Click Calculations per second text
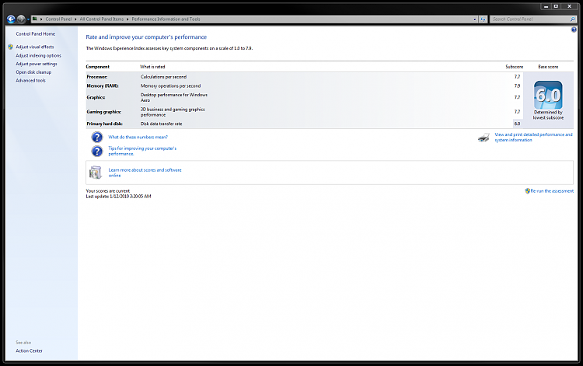 [163, 77]
